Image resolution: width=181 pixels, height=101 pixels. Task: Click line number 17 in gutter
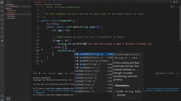tap(37, 64)
